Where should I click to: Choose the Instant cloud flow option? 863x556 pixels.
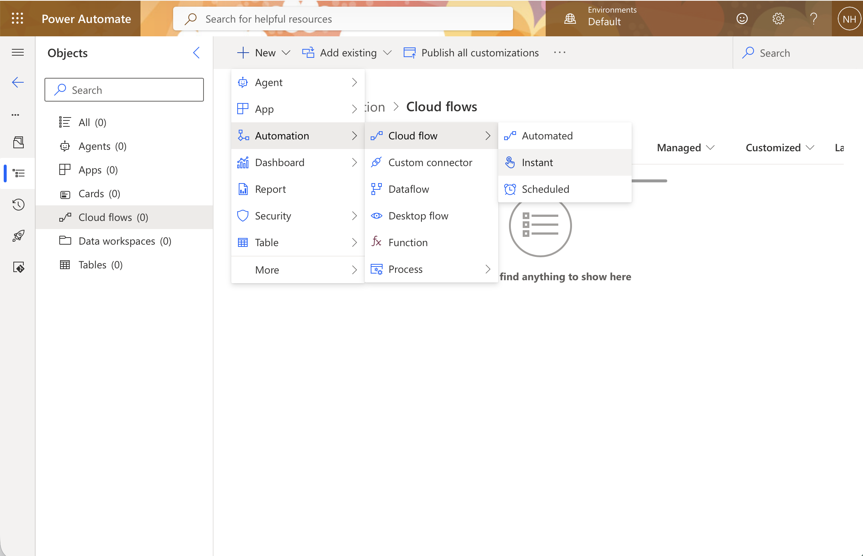click(565, 162)
